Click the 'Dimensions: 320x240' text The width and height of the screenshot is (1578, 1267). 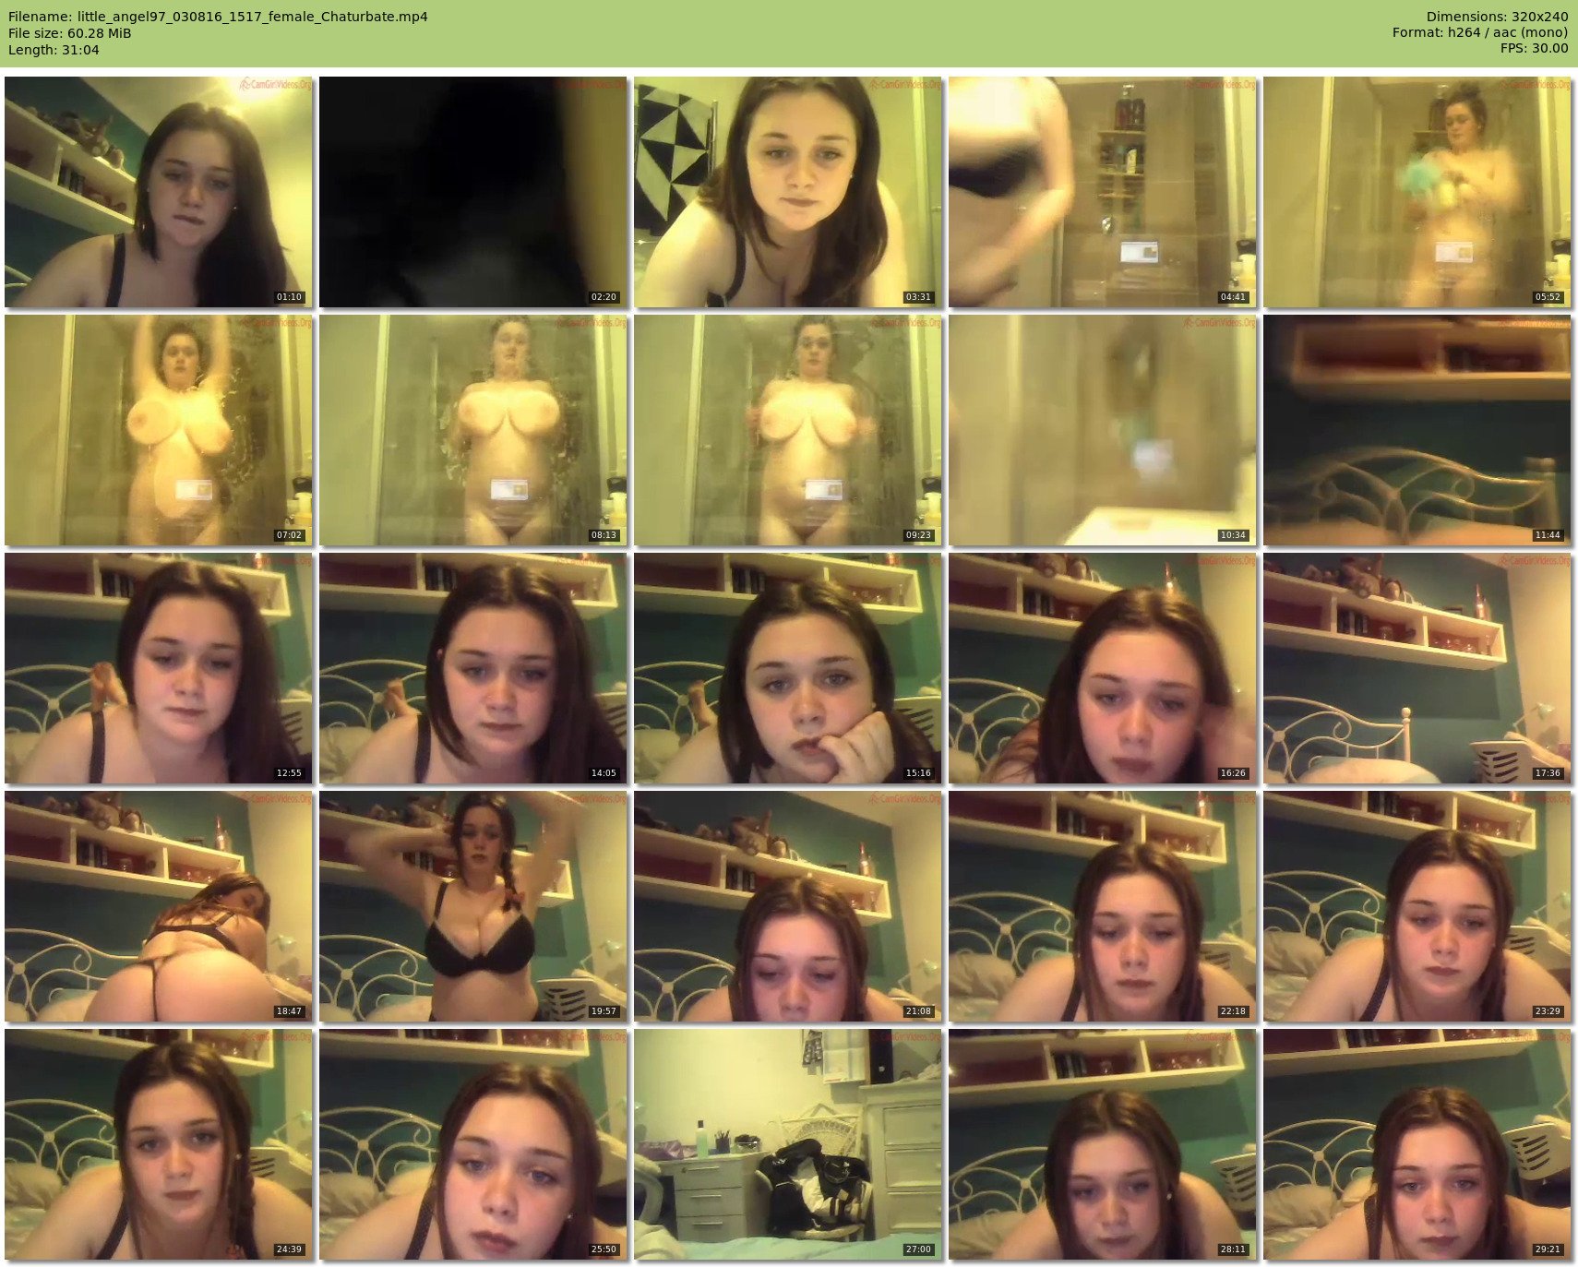coord(1497,17)
